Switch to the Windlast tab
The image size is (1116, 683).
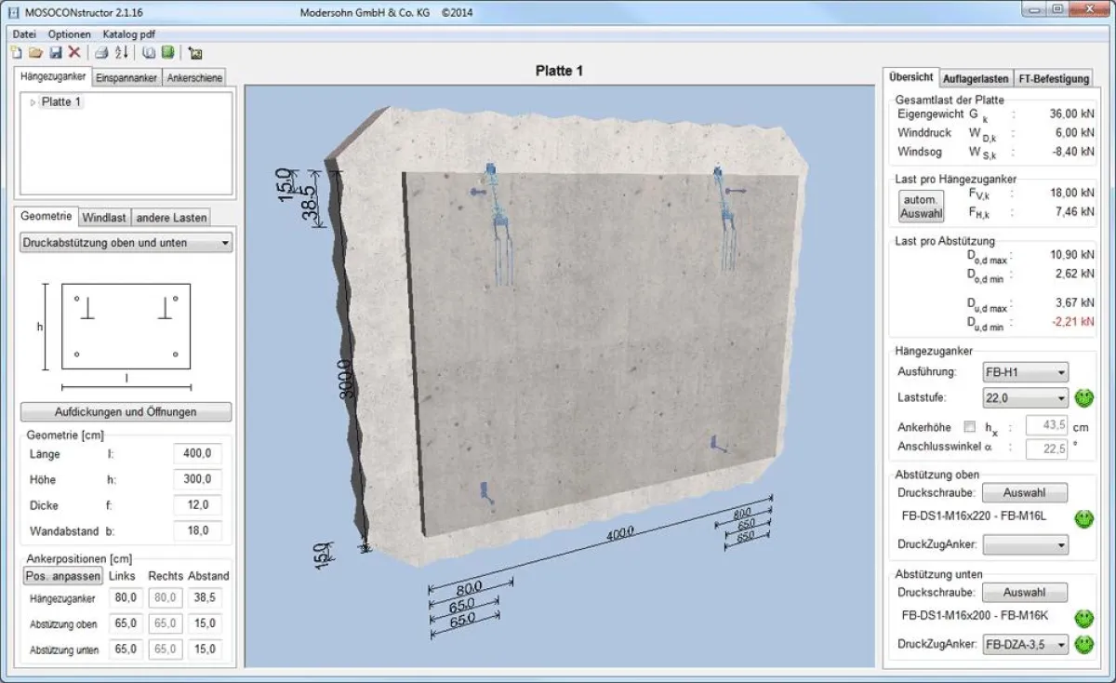[x=105, y=217]
